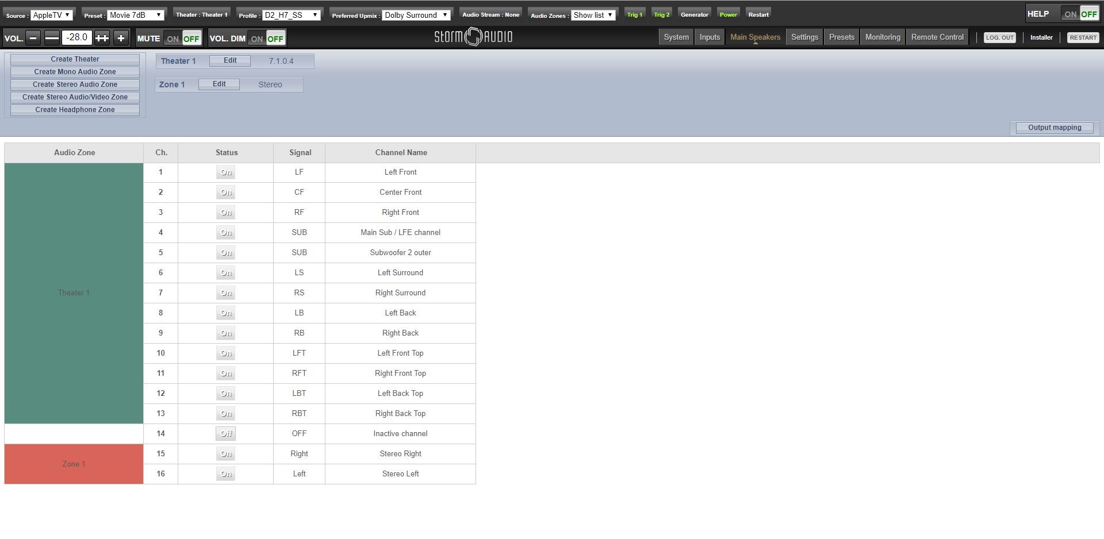Toggle status of channel 3 Right Front
Screen dimensions: 1104x539
[x=226, y=213]
